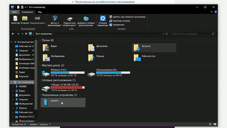Click '123 ГБ свободно из 465 ГБ' text

109,75
